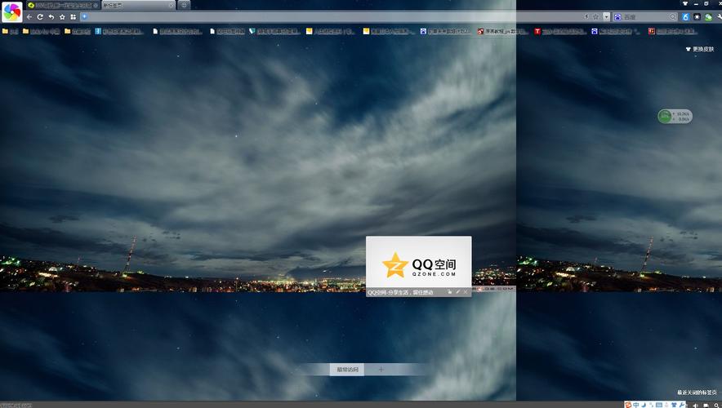The width and height of the screenshot is (722, 408).
Task: Click the Sogou input method S icon
Action: [x=628, y=405]
